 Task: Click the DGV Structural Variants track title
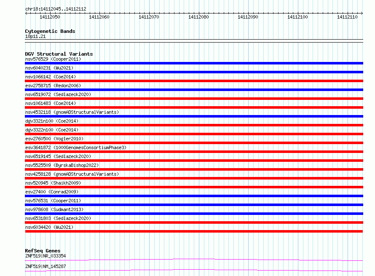[x=59, y=54]
